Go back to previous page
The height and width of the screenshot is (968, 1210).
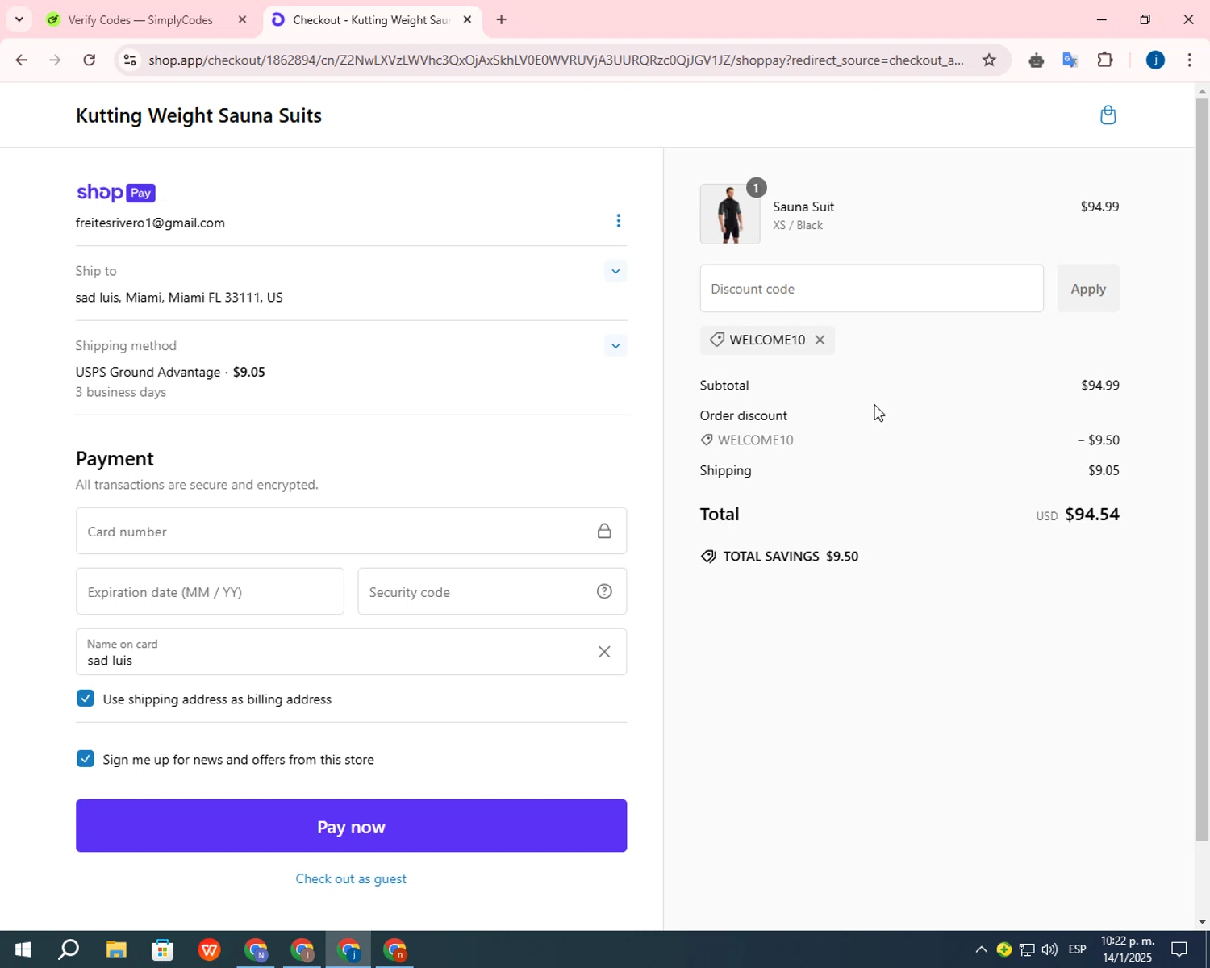[x=21, y=60]
